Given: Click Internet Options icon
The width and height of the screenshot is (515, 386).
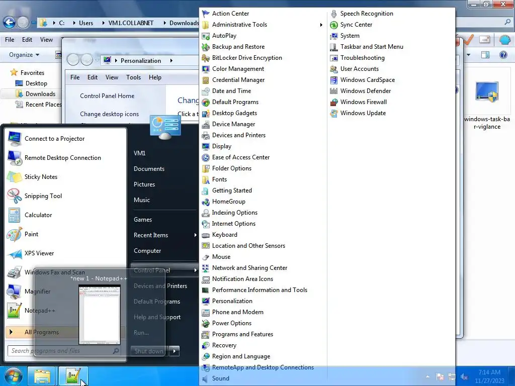Looking at the screenshot, I should point(206,224).
